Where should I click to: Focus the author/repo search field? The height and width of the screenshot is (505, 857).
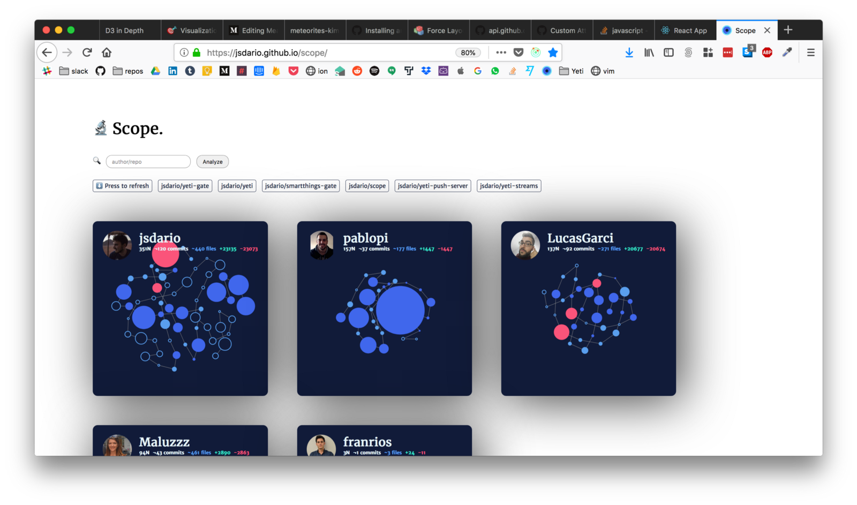[148, 162]
